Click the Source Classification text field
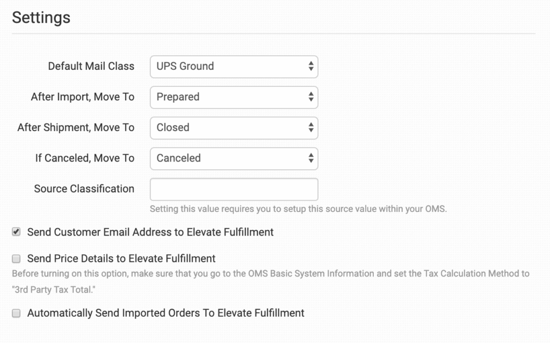The height and width of the screenshot is (343, 550). 234,189
